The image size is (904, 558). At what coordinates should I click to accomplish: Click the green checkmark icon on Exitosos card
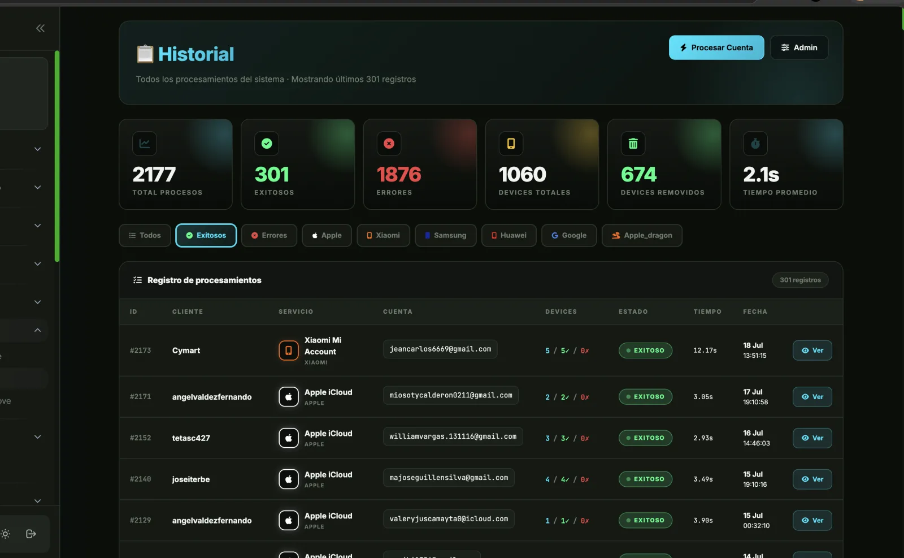click(x=267, y=144)
